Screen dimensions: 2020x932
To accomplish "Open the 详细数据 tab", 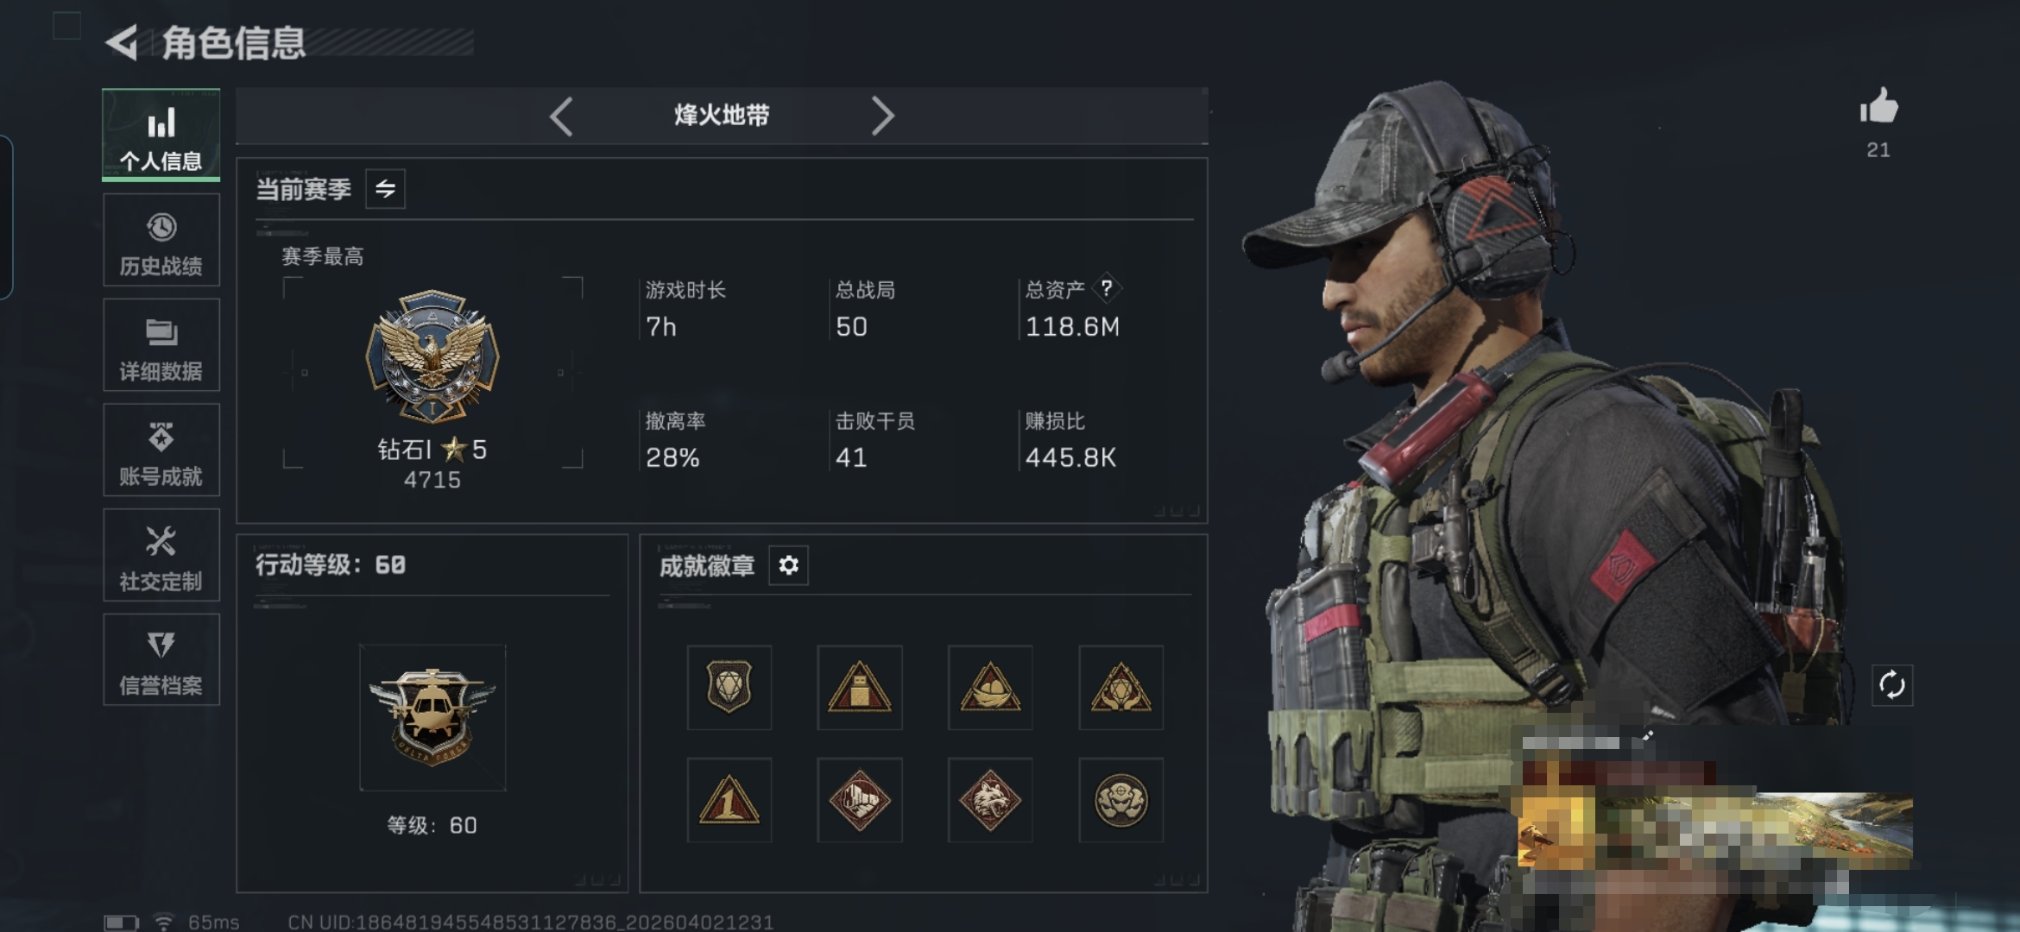I will coord(161,345).
